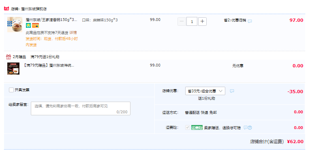Click the sausage product thumbnail
This screenshot has width=310, height=150.
[x=15, y=25]
